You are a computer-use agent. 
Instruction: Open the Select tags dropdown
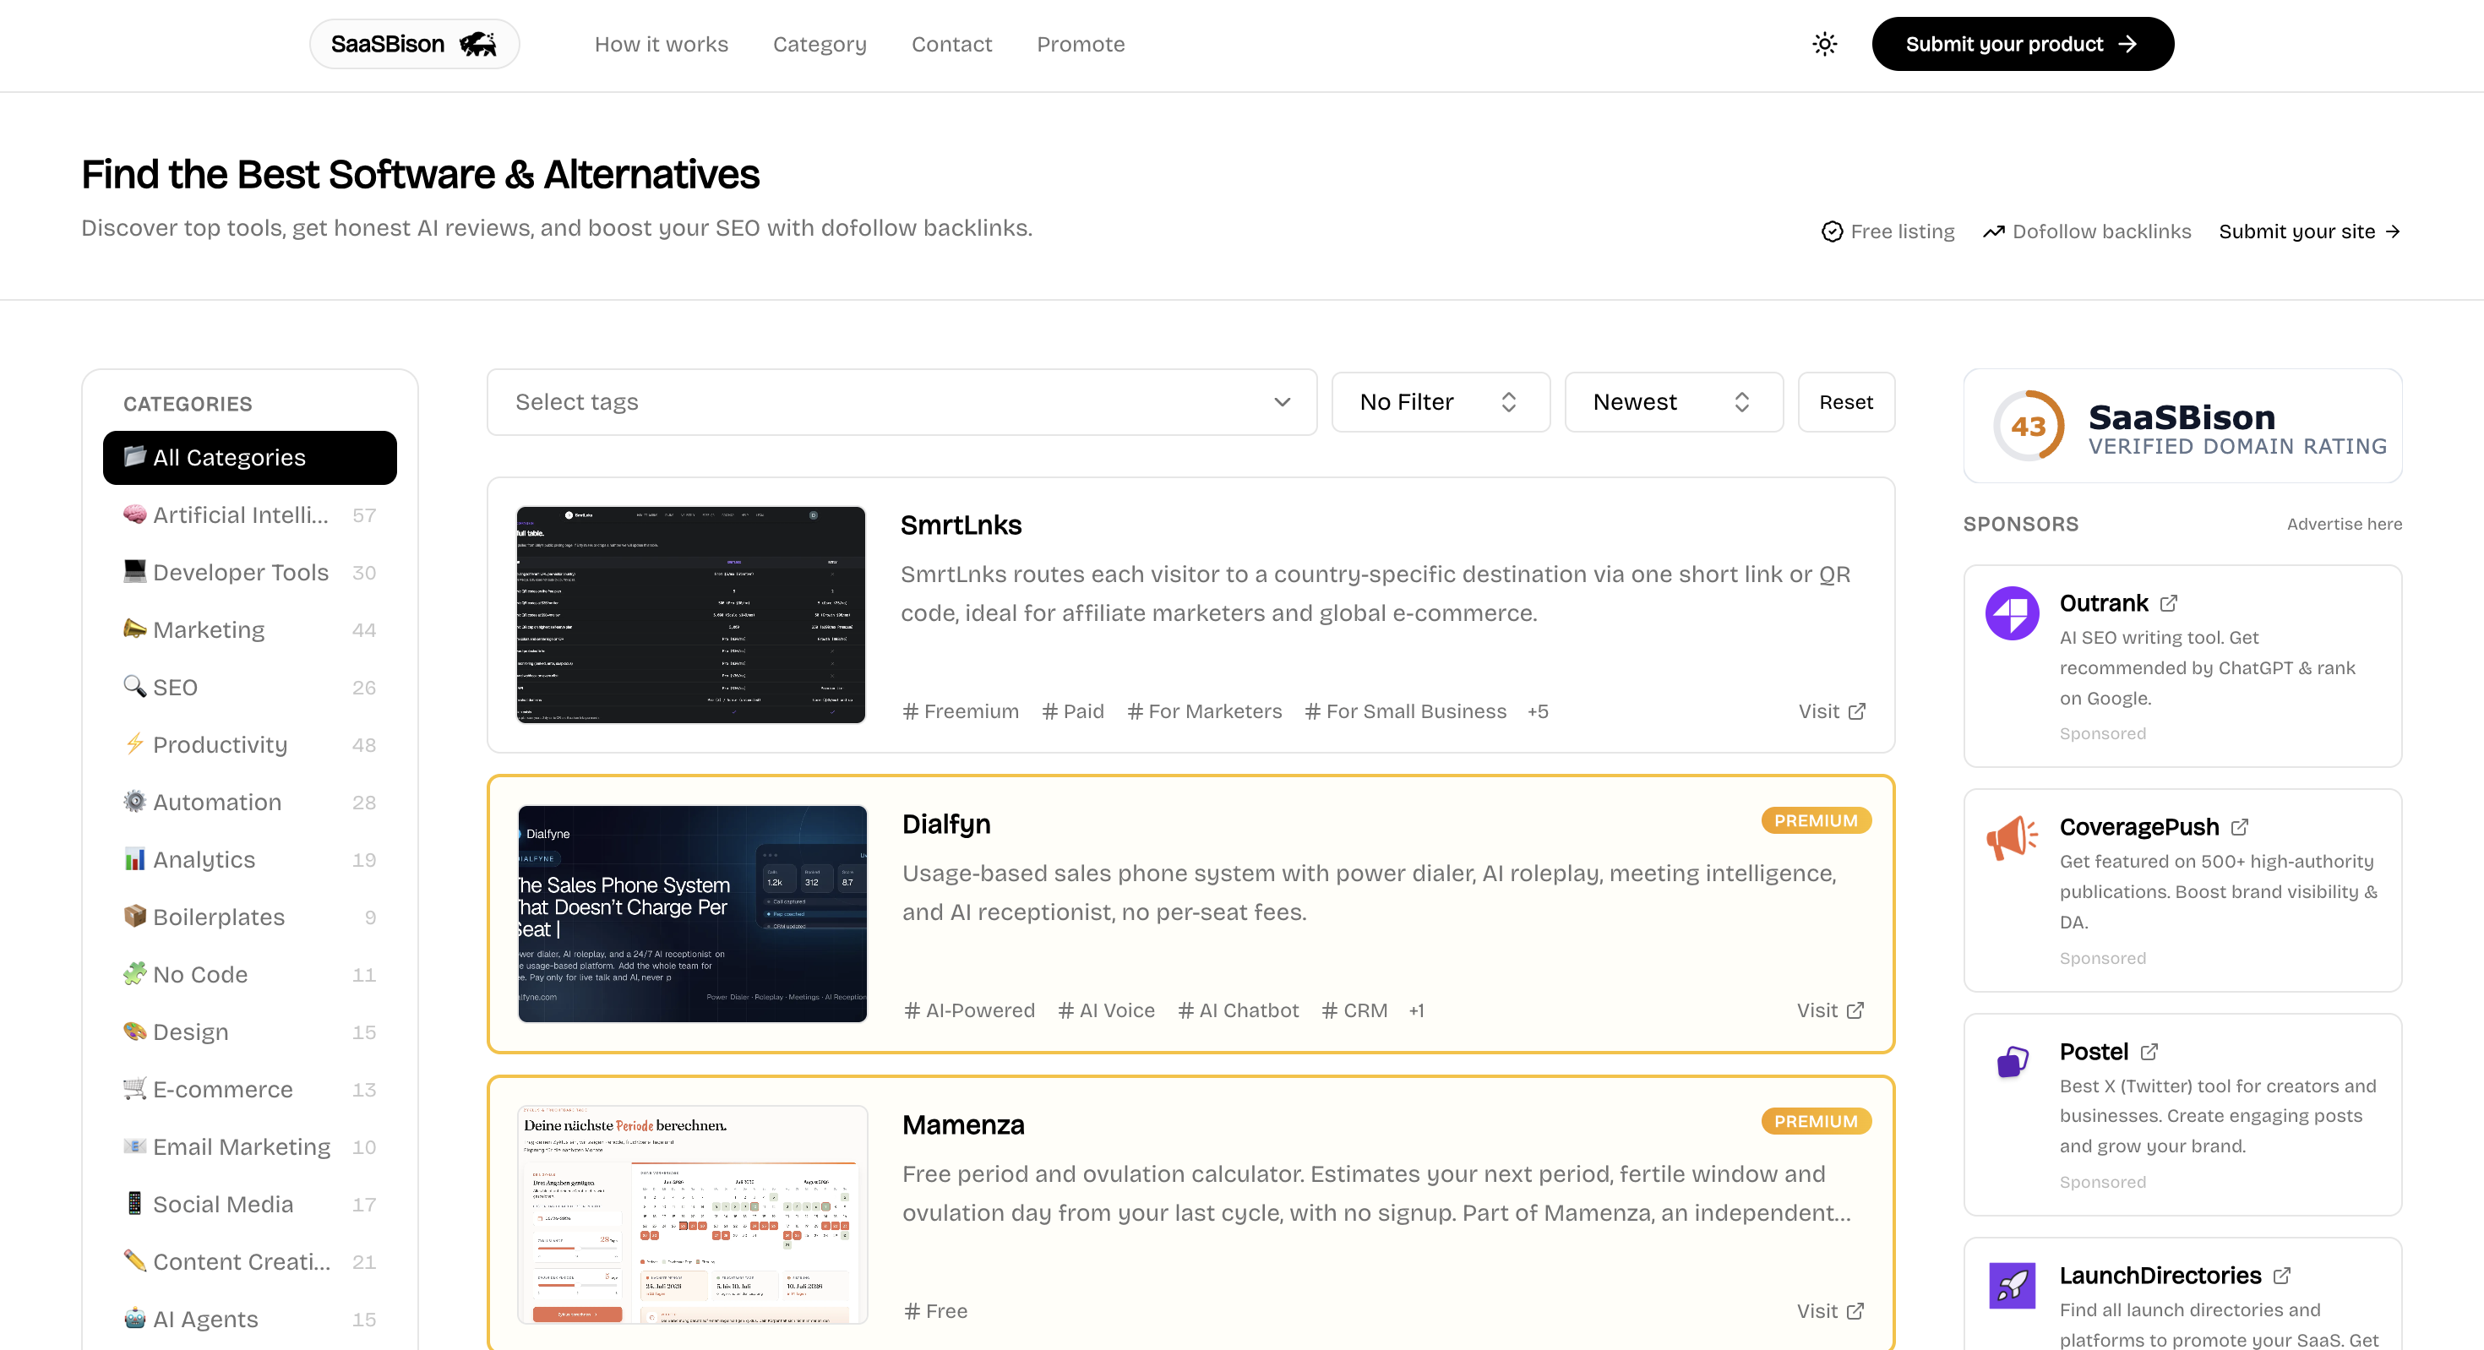[x=902, y=402]
